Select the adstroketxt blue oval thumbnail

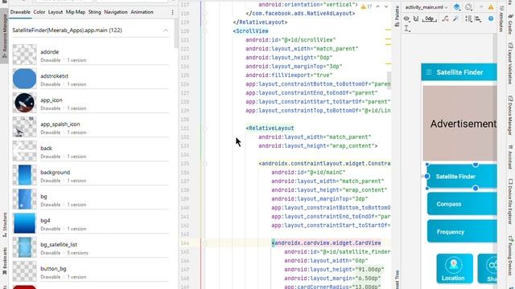point(25,79)
